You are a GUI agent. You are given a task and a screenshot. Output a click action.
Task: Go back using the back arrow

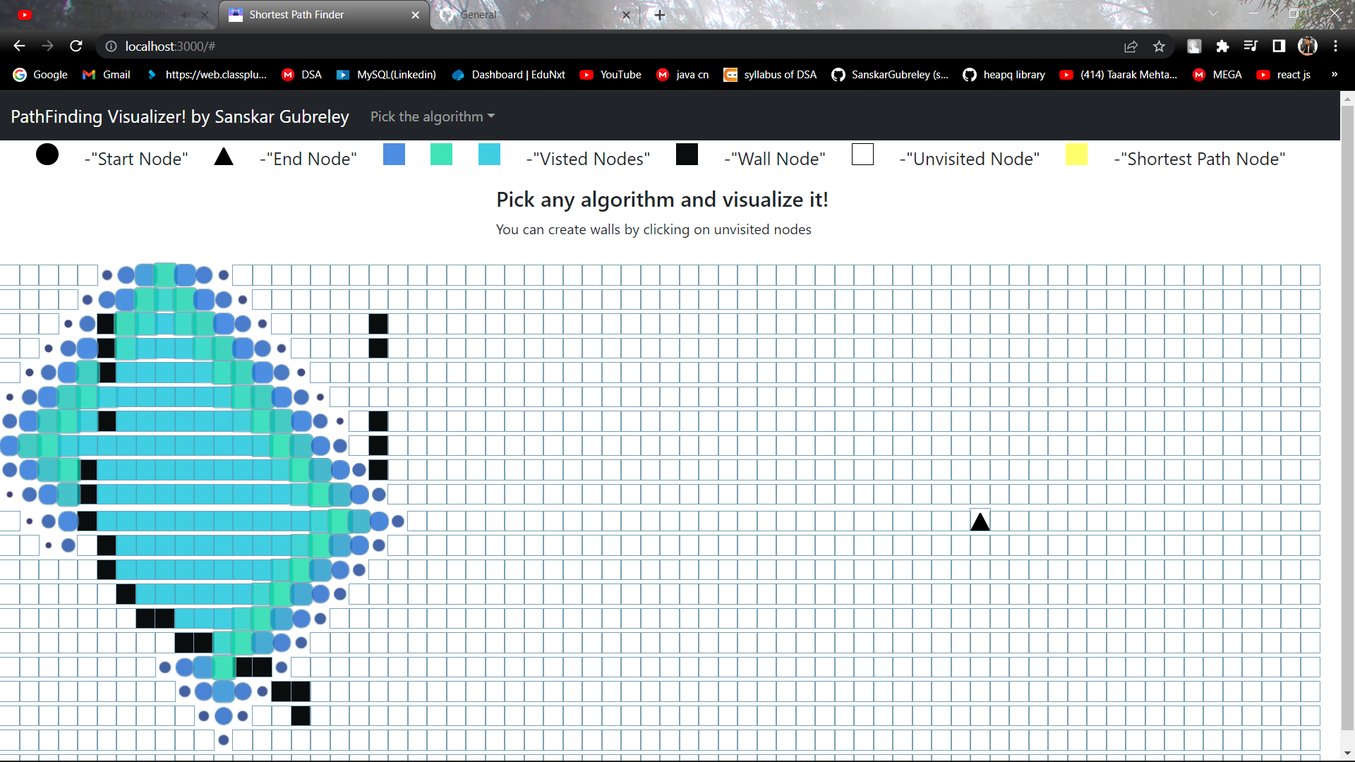[x=19, y=46]
